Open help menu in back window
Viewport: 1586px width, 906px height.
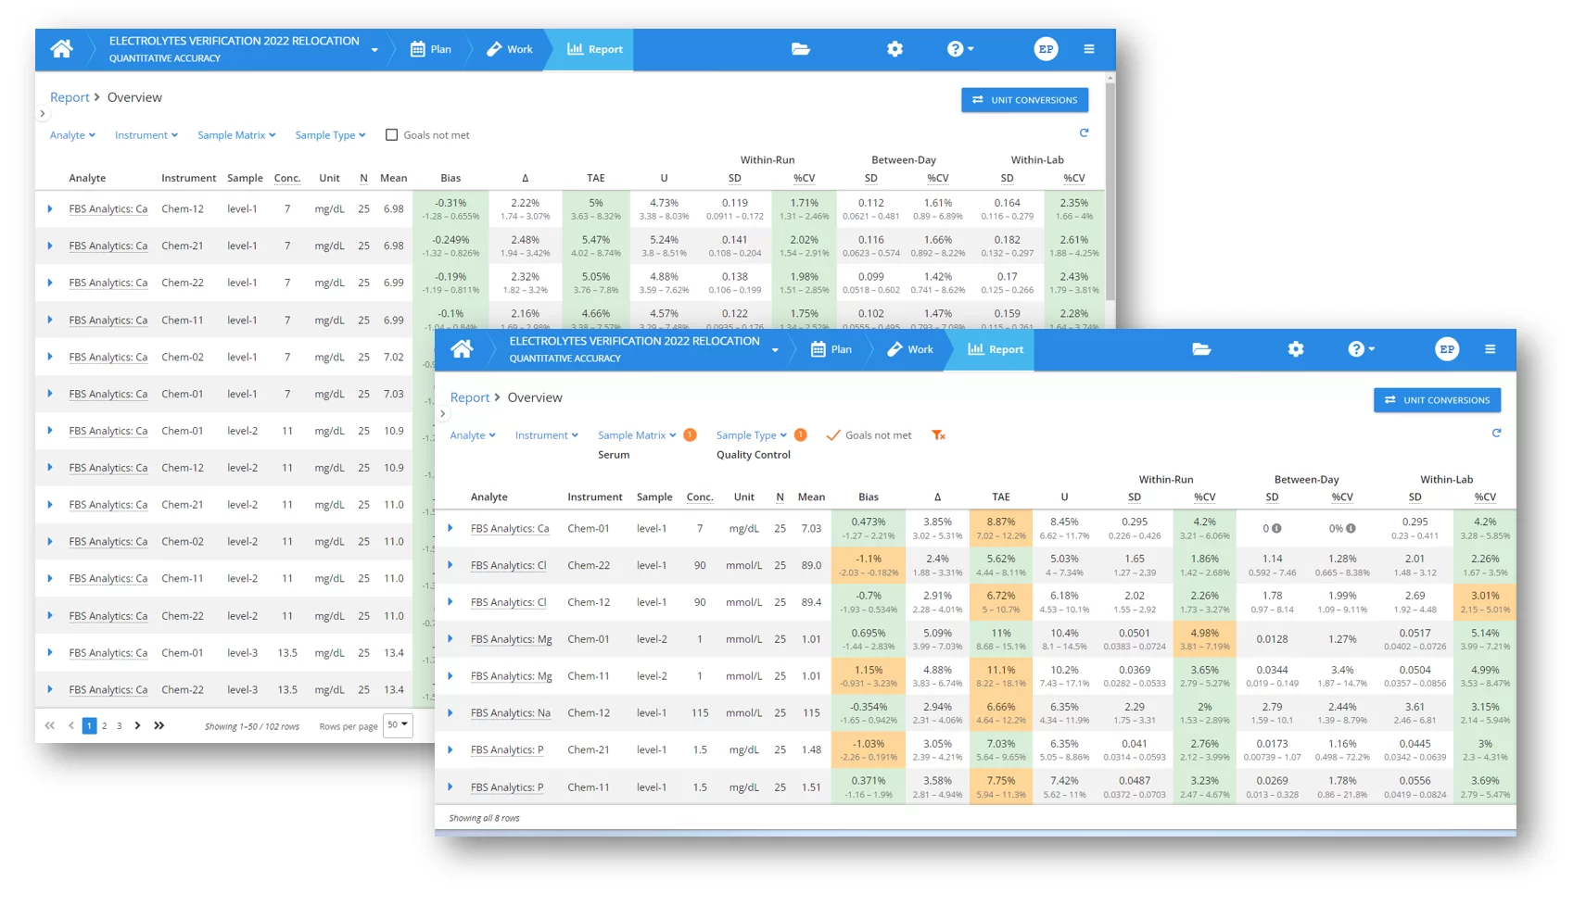tap(959, 49)
